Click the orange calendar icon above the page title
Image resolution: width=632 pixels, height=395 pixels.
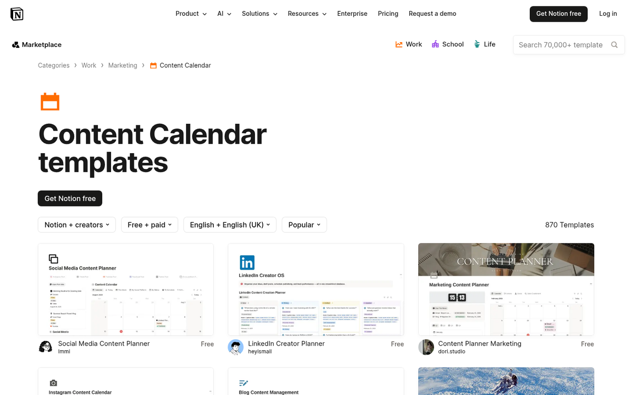coord(50,101)
